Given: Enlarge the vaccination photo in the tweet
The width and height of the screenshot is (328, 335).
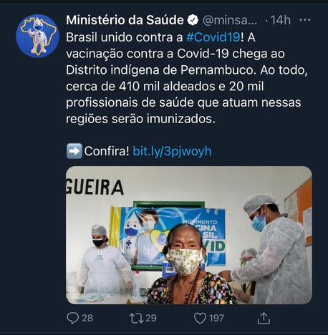Looking at the screenshot, I should (189, 235).
